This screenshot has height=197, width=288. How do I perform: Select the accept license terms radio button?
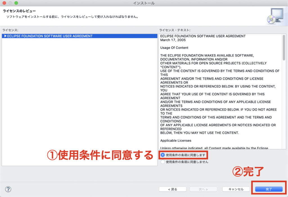coord(163,155)
